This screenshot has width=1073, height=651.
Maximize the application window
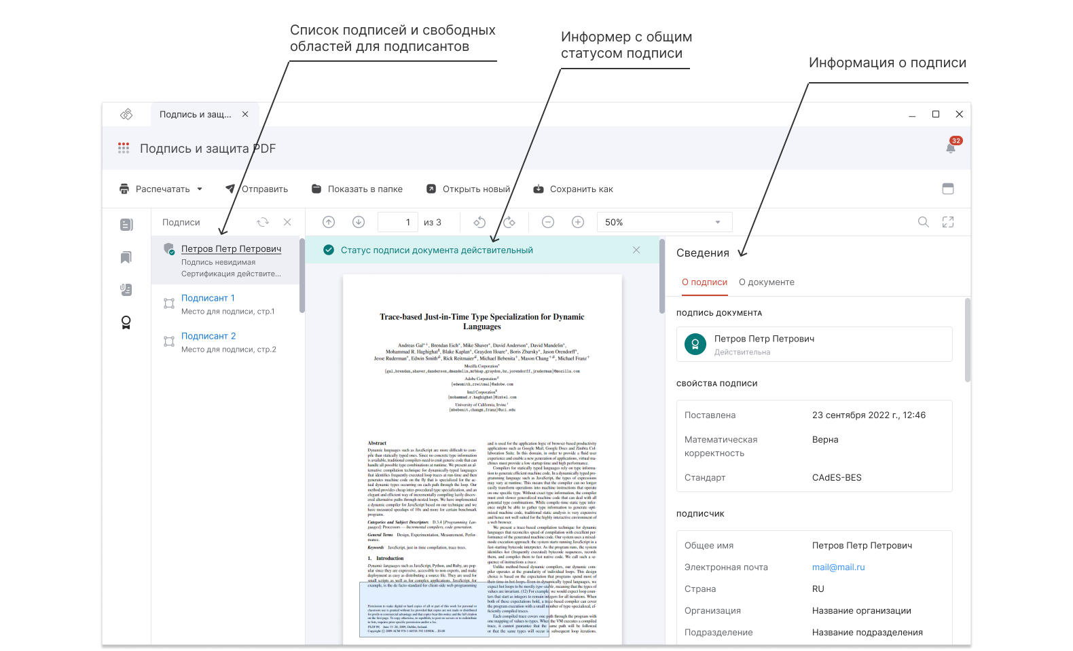[936, 114]
